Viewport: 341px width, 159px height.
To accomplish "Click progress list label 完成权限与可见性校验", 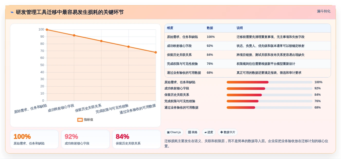I will coord(180,101).
